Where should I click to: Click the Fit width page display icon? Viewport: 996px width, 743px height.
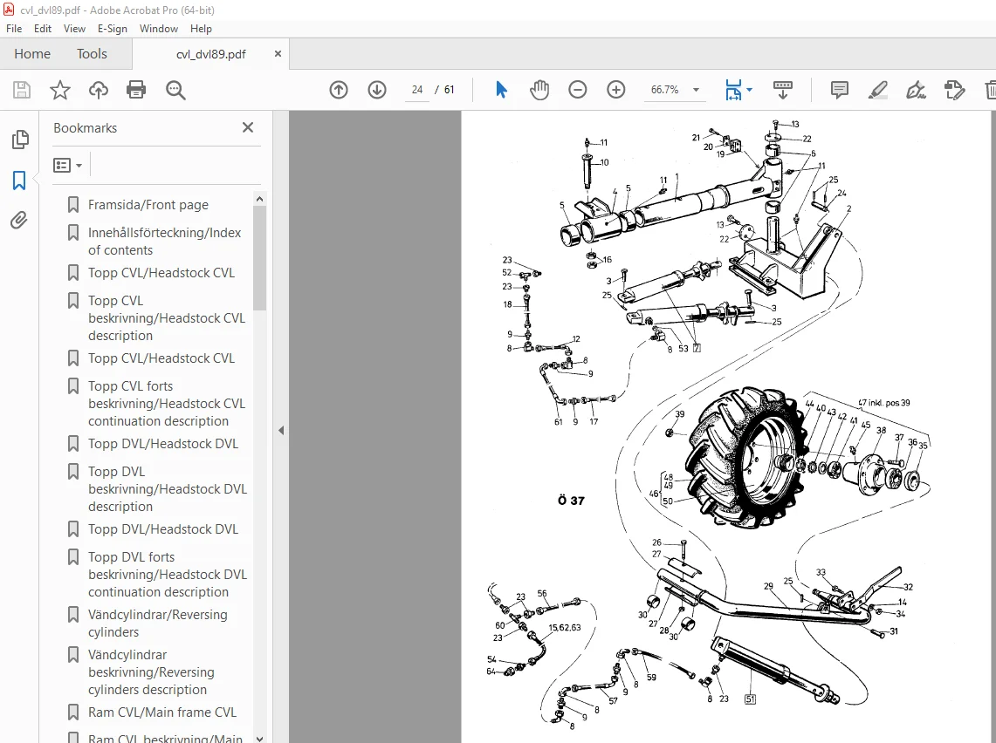click(733, 90)
